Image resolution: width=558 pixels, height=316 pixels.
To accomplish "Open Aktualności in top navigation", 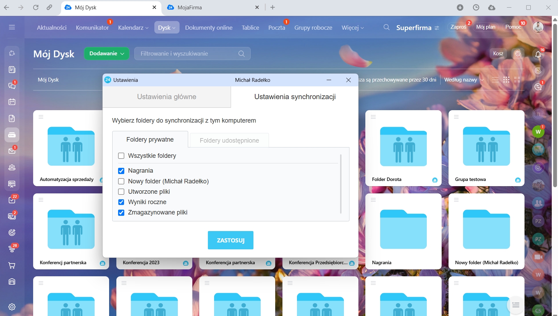I will point(52,28).
